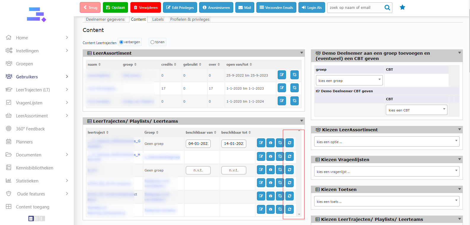Click the green Opslaan button

click(115, 8)
